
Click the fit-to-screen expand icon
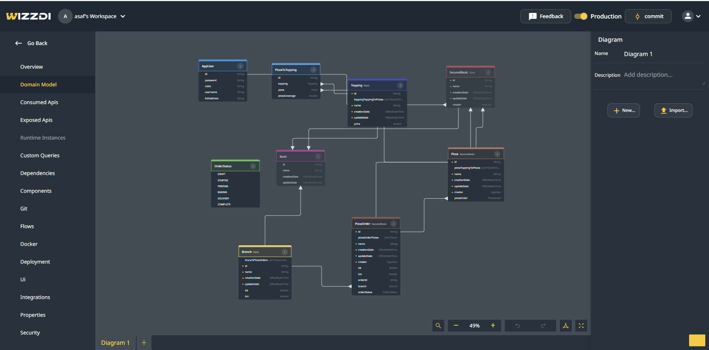[x=581, y=326]
